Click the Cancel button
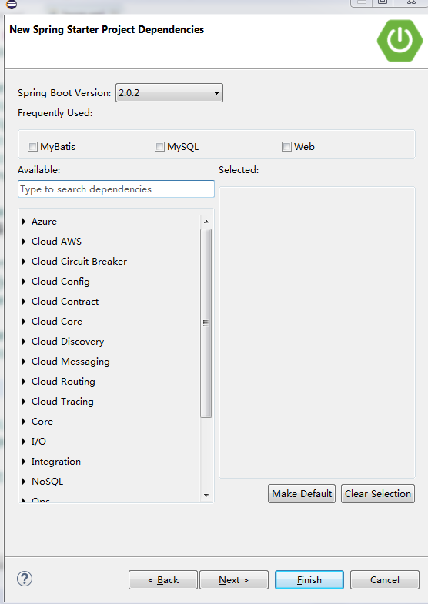Viewport: 428px width, 604px height. click(x=384, y=579)
